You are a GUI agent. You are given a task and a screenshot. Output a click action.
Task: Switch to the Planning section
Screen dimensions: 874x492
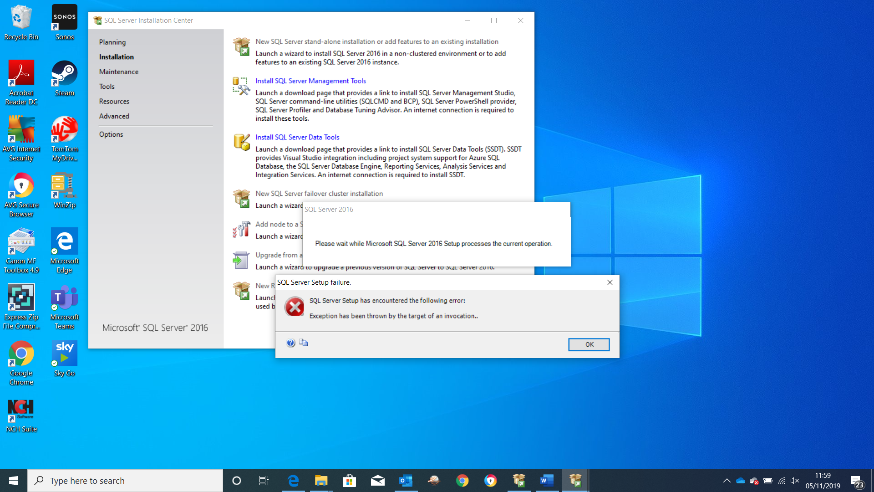coord(112,42)
